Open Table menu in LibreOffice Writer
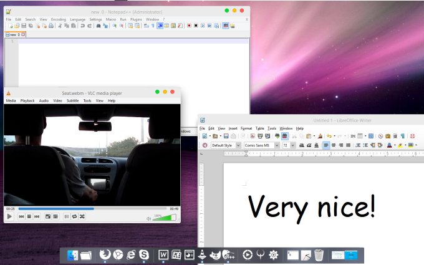This screenshot has width=424, height=265. point(259,128)
